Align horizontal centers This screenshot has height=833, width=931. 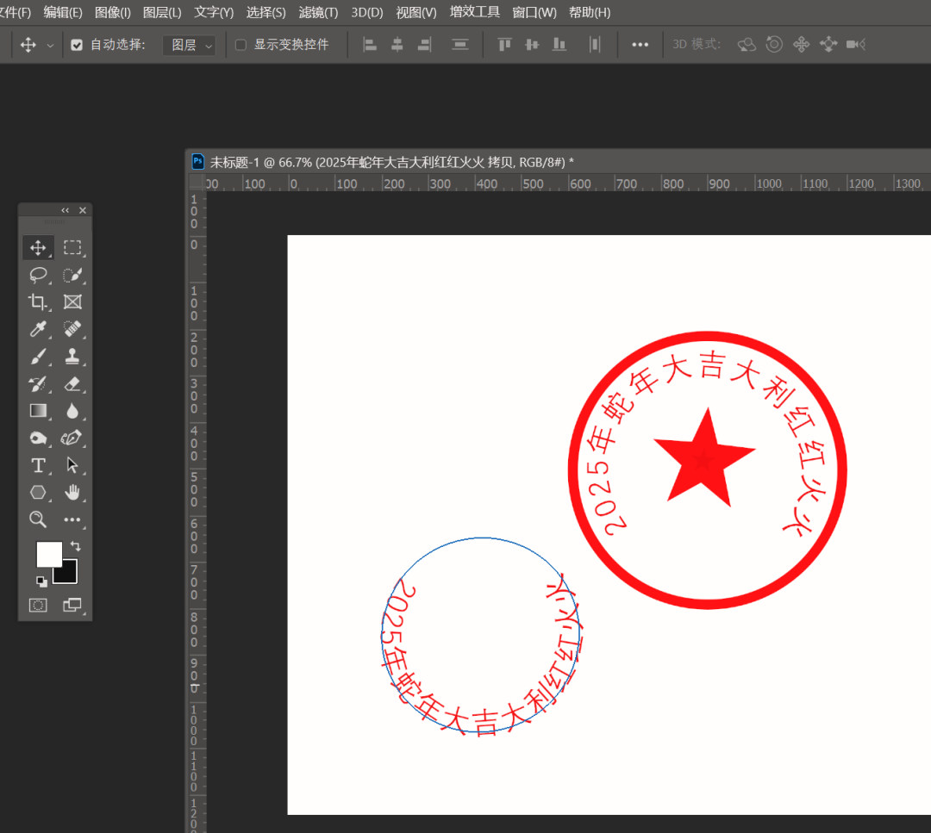397,45
